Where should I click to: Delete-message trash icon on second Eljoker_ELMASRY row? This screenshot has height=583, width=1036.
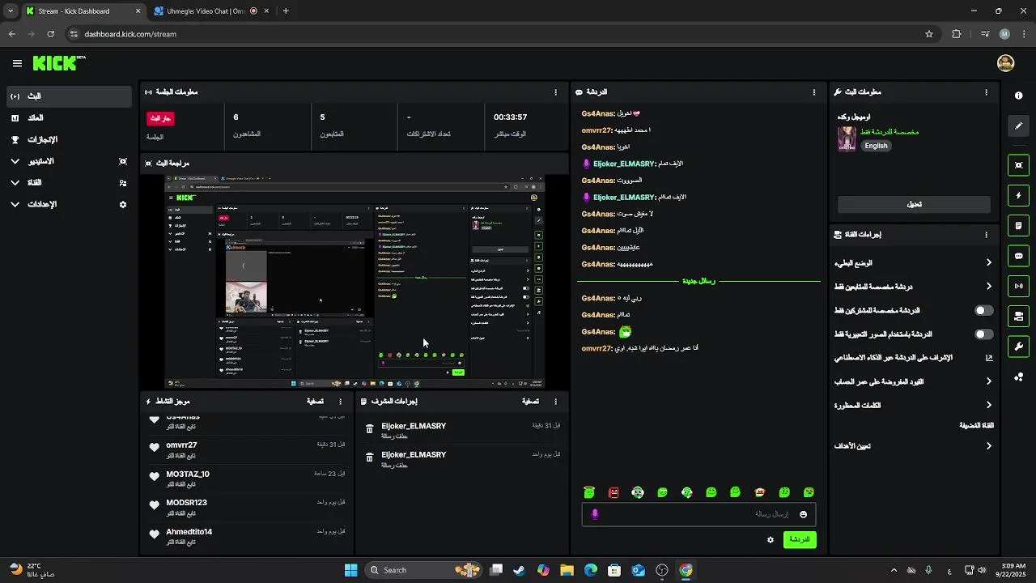click(x=370, y=457)
